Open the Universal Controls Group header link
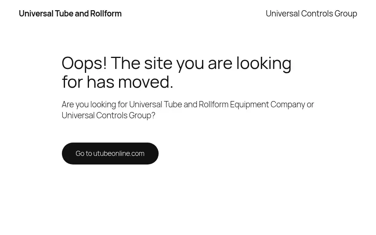 coord(311,14)
